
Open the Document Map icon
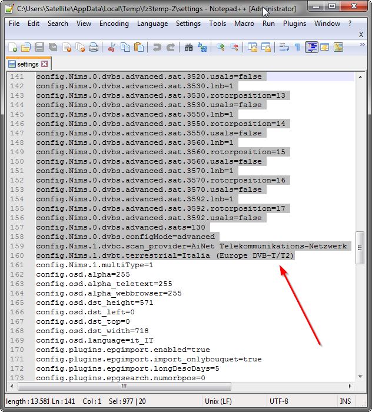click(338, 47)
